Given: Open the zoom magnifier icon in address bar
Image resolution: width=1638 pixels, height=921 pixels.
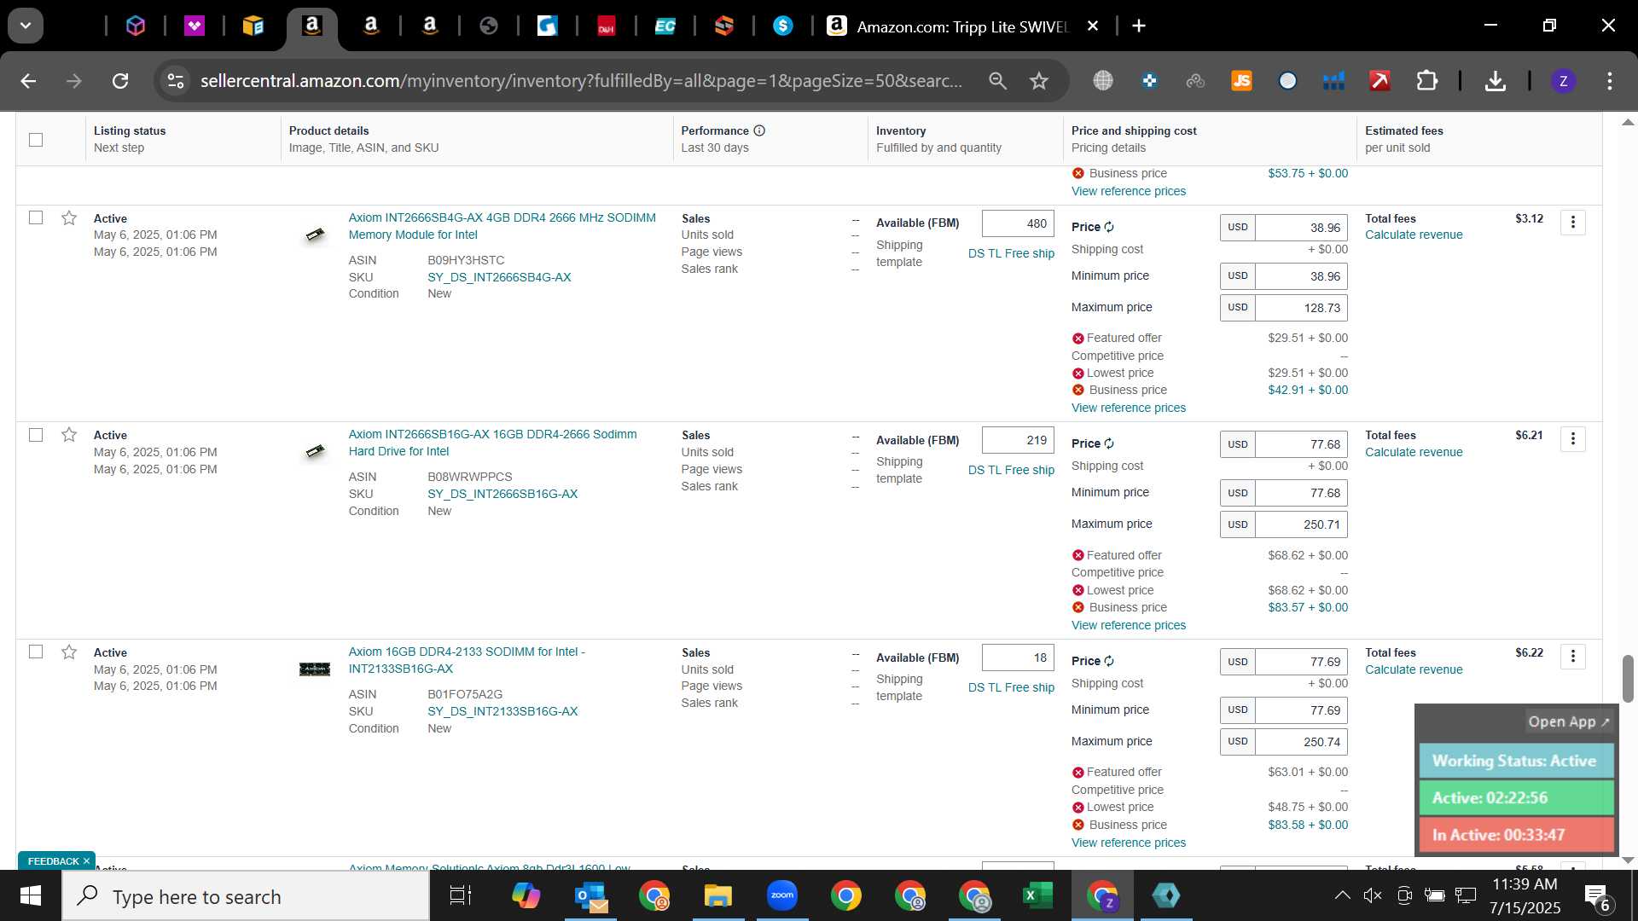Looking at the screenshot, I should pos(997,81).
